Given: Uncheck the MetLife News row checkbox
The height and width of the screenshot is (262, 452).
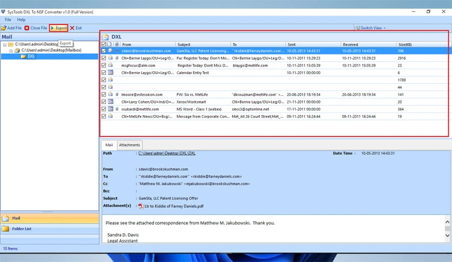Looking at the screenshot, I should click(x=104, y=116).
